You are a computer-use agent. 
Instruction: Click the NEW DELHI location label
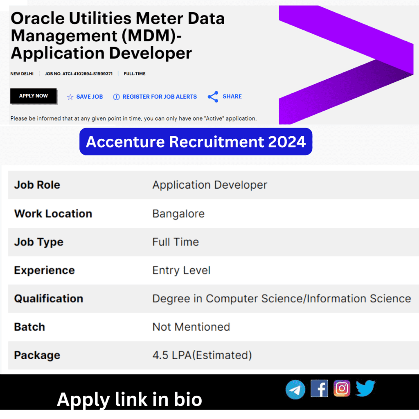point(22,74)
